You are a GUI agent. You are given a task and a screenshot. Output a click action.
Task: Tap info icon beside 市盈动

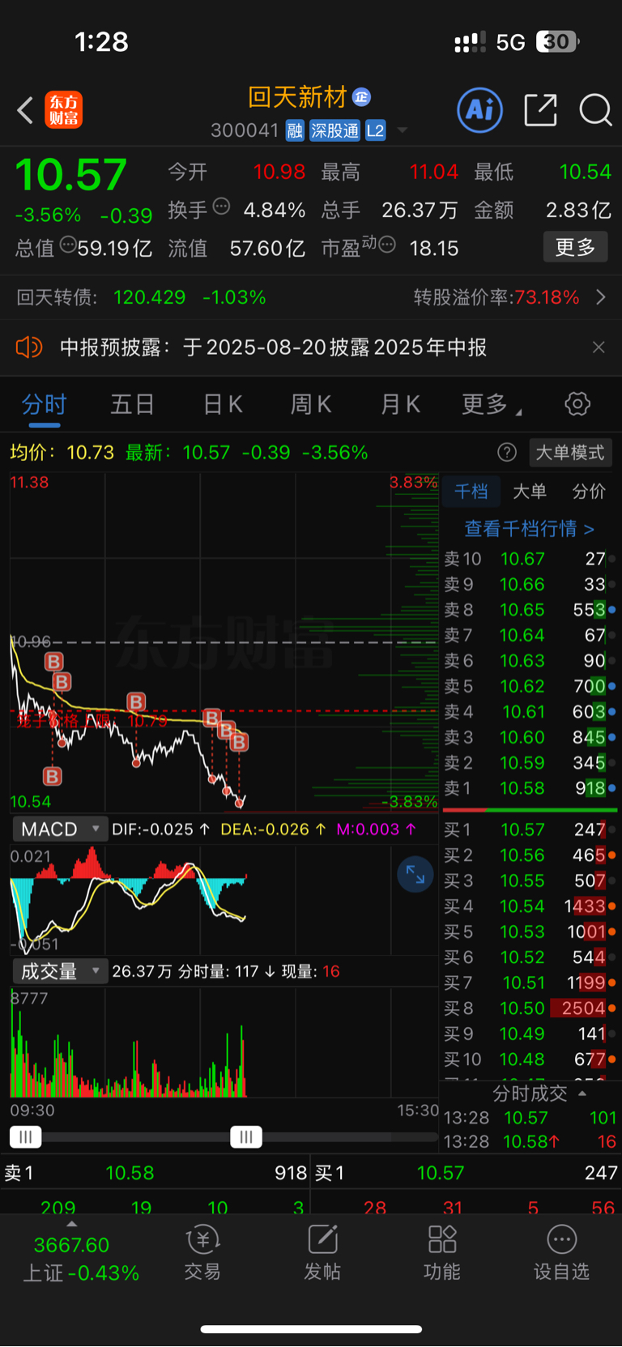[387, 244]
